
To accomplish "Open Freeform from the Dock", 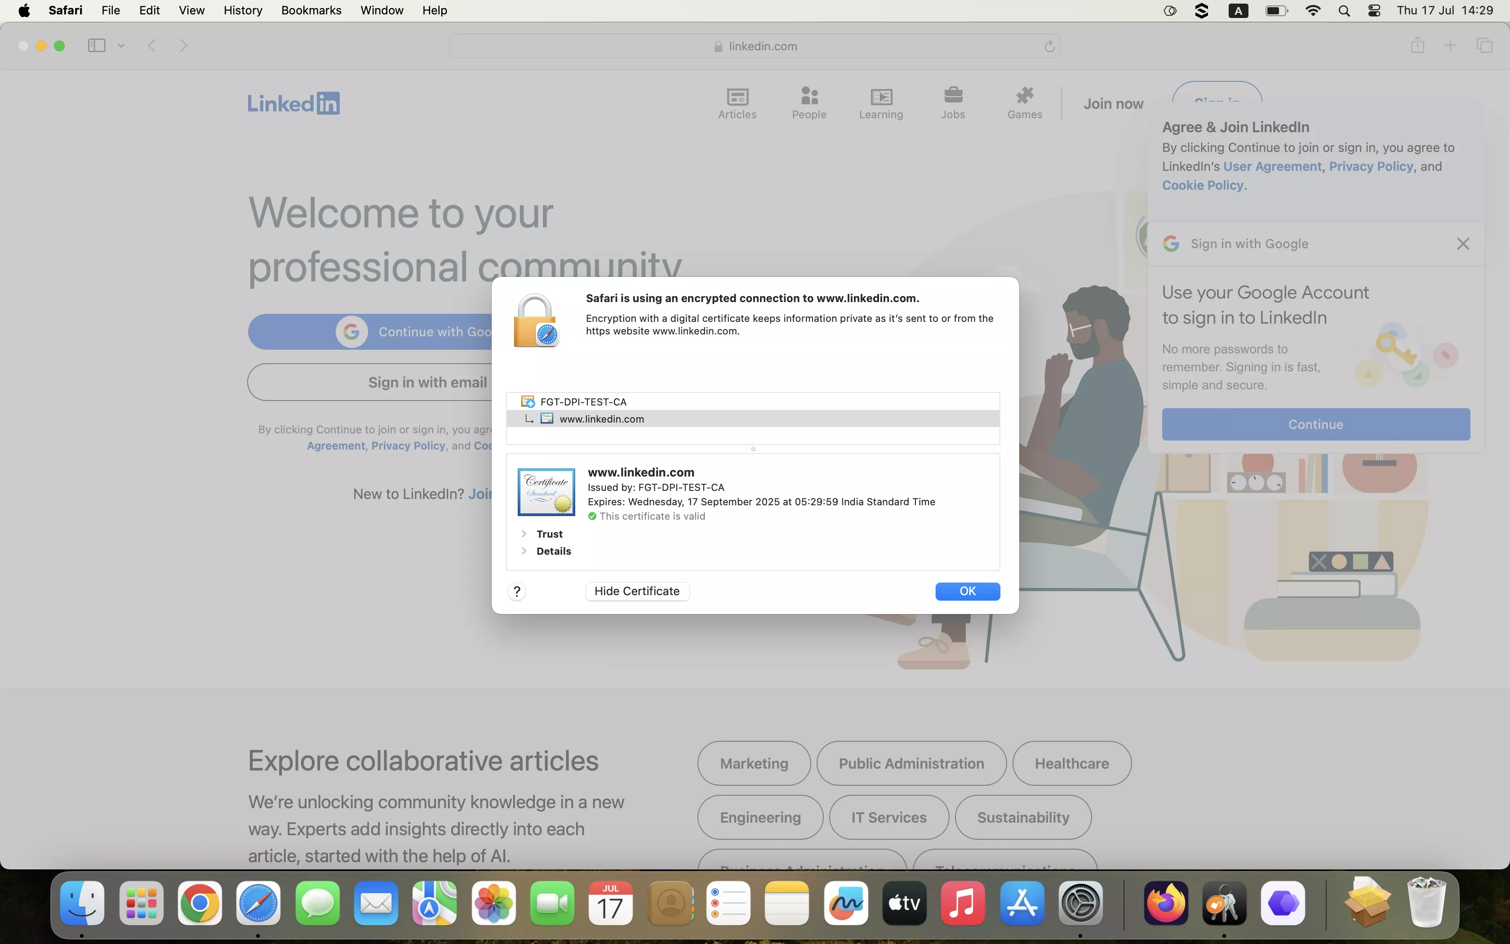I will coord(845,904).
